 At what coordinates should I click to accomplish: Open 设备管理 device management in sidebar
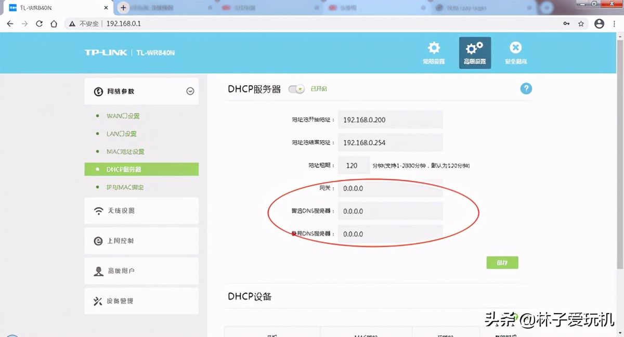[x=141, y=301]
